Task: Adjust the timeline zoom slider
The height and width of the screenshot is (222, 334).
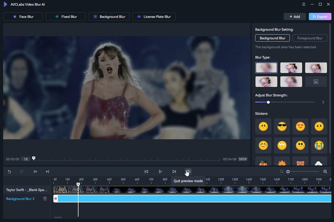Action: pyautogui.click(x=288, y=172)
